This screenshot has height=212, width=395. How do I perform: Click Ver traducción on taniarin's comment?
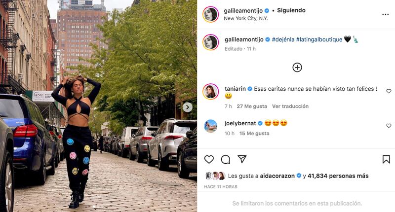290,106
